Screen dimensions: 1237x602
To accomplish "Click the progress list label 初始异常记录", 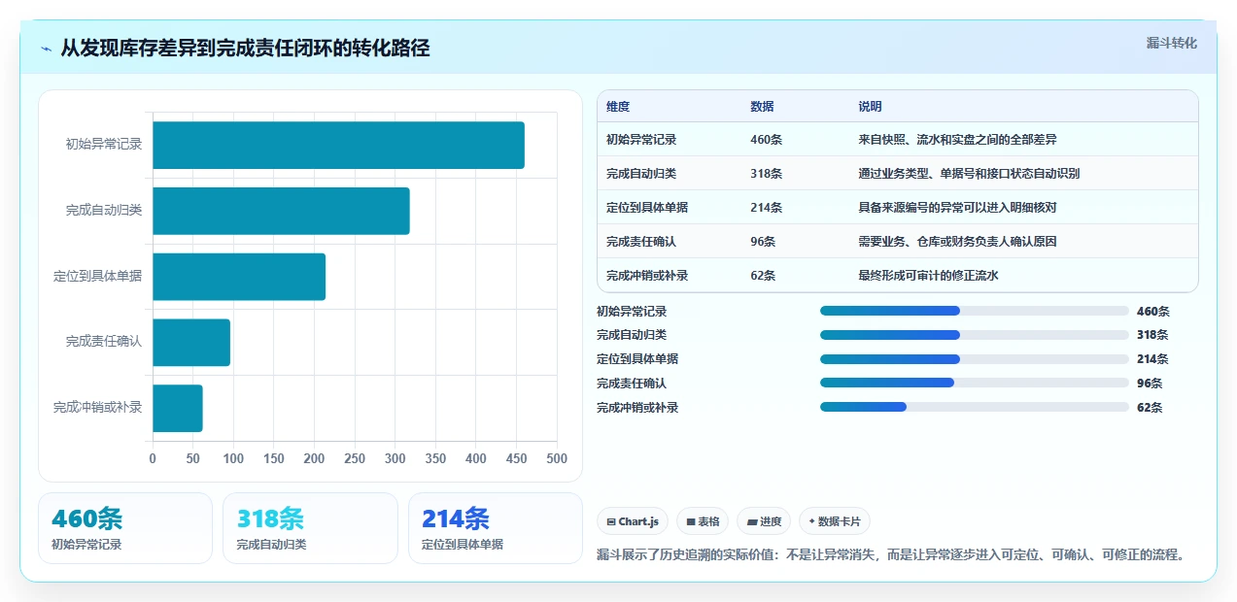I will (x=632, y=312).
